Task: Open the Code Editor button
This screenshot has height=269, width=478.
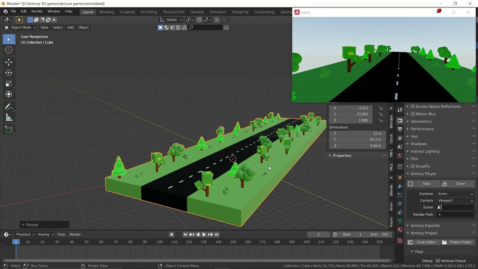Action: pos(423,242)
